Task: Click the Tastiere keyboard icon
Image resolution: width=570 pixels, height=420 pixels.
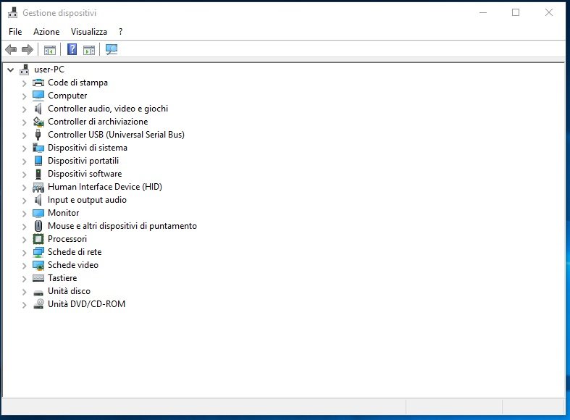Action: click(x=38, y=278)
